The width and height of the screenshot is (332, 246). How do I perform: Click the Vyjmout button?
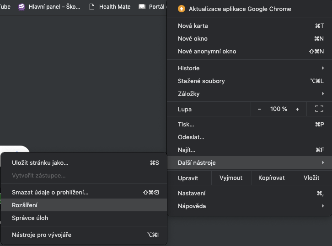pyautogui.click(x=231, y=178)
